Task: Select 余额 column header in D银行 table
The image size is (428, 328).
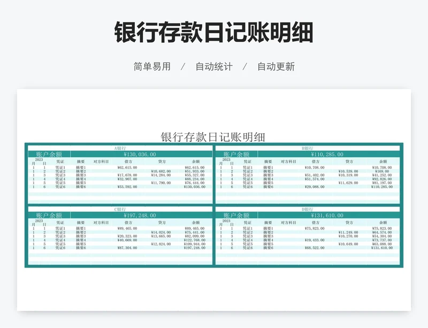Action: (x=383, y=223)
